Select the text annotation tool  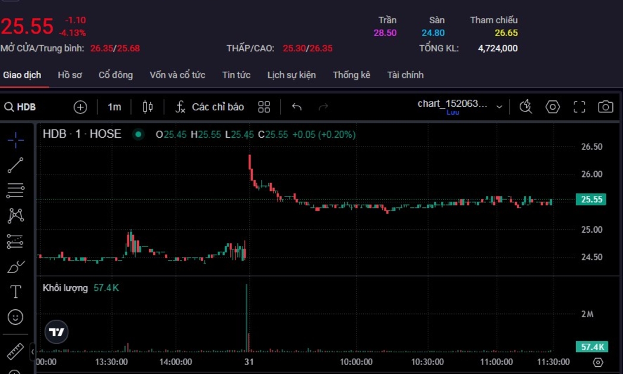click(15, 292)
